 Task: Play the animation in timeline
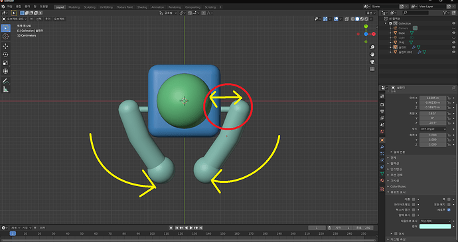point(191,227)
